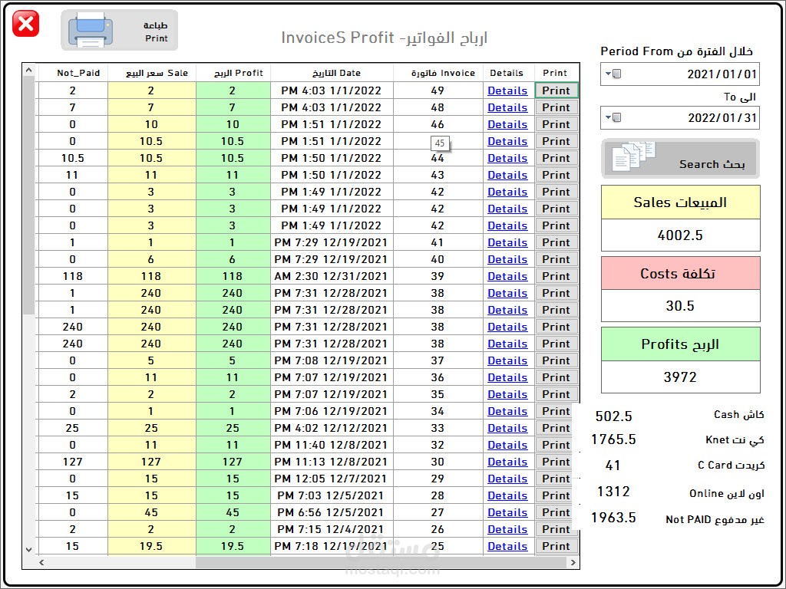Screen dimensions: 786x589
Task: Print invoice 49 using its row button
Action: point(556,90)
